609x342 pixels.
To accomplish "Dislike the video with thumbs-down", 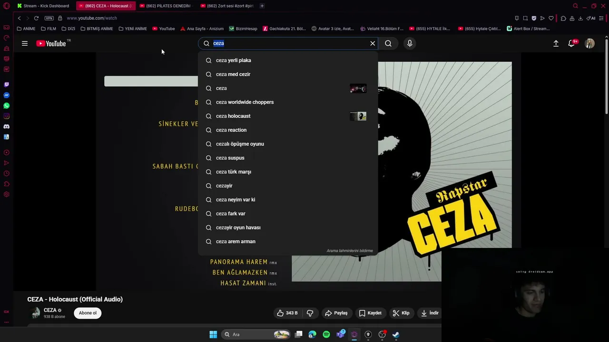I will pos(310,313).
